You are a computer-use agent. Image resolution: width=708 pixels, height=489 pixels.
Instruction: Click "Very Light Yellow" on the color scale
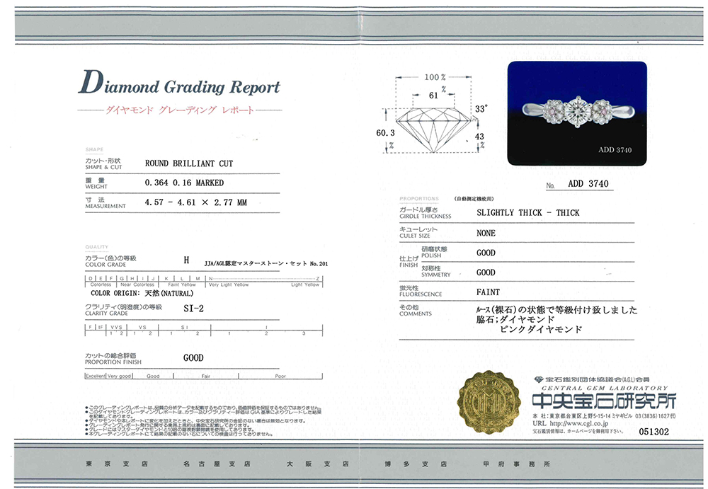229,285
